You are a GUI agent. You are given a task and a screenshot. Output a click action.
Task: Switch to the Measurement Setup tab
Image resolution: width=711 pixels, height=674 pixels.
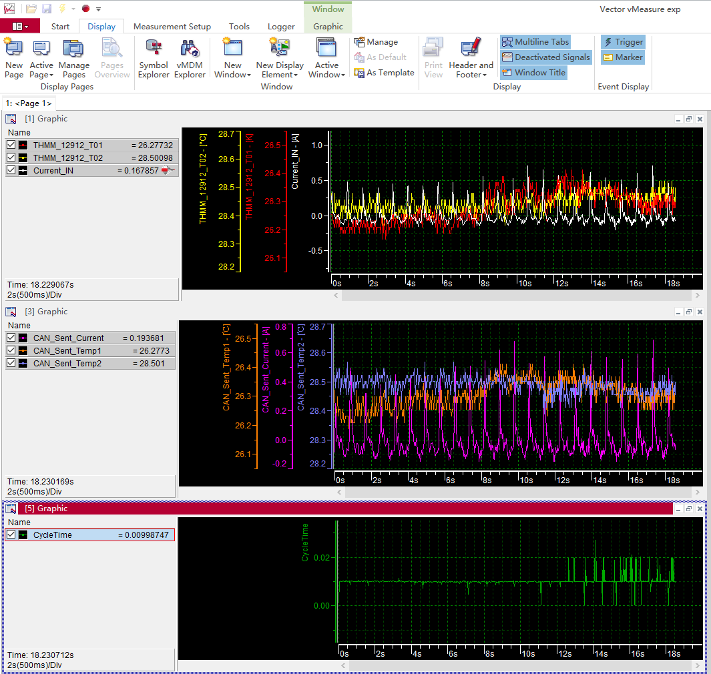tap(172, 27)
